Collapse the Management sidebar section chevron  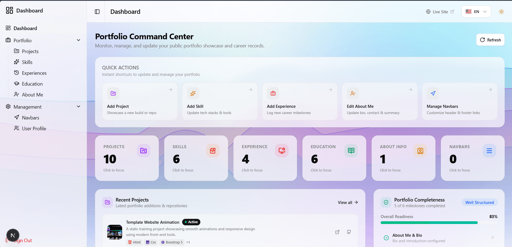click(78, 106)
